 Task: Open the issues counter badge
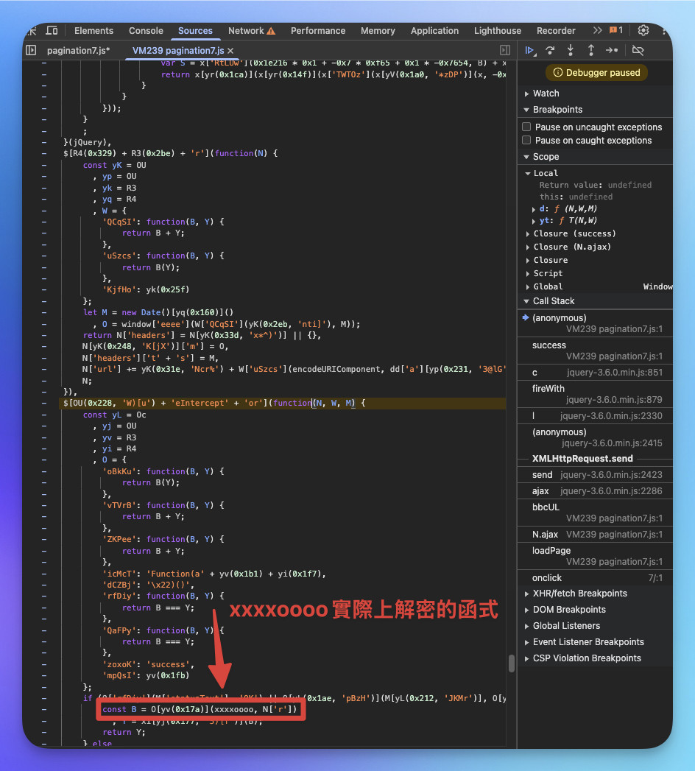616,30
